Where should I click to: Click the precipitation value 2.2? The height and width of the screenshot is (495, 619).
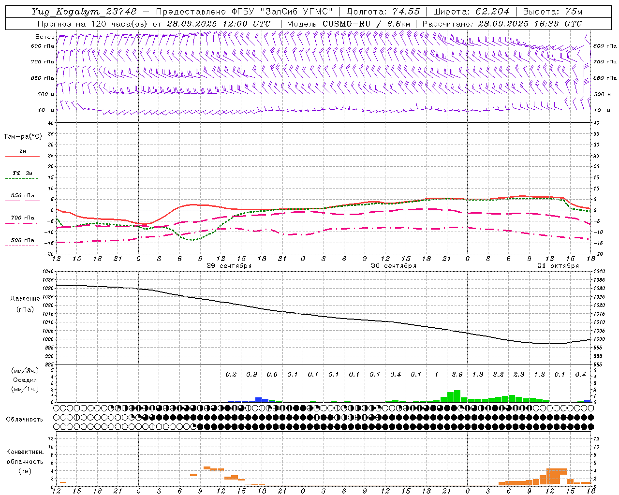[498, 374]
